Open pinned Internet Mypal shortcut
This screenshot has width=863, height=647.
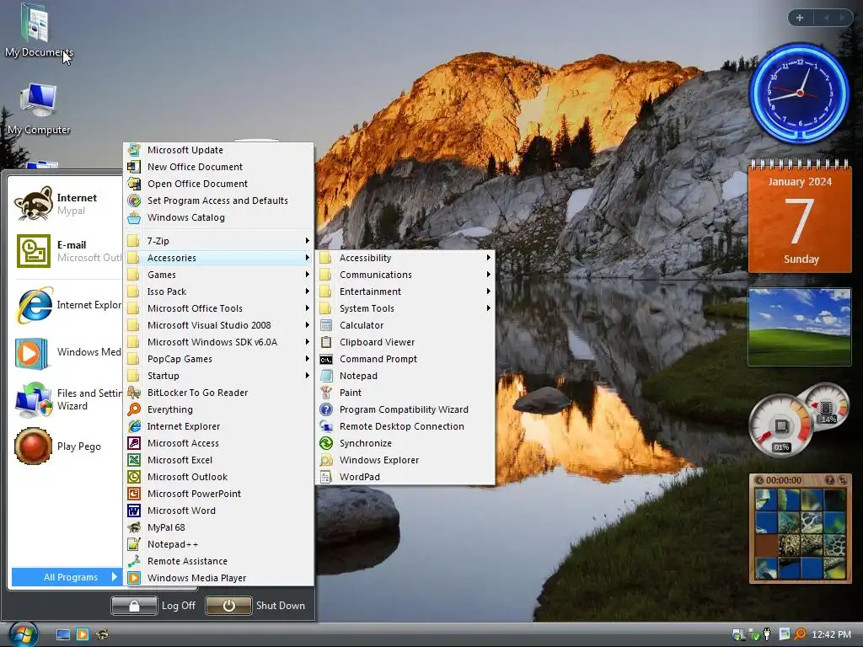[x=66, y=204]
